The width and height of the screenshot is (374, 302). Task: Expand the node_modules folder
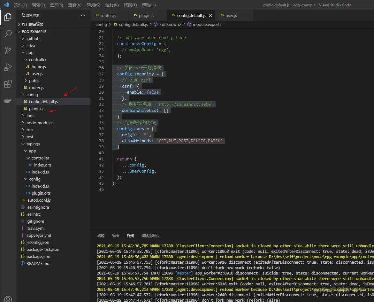pos(40,123)
